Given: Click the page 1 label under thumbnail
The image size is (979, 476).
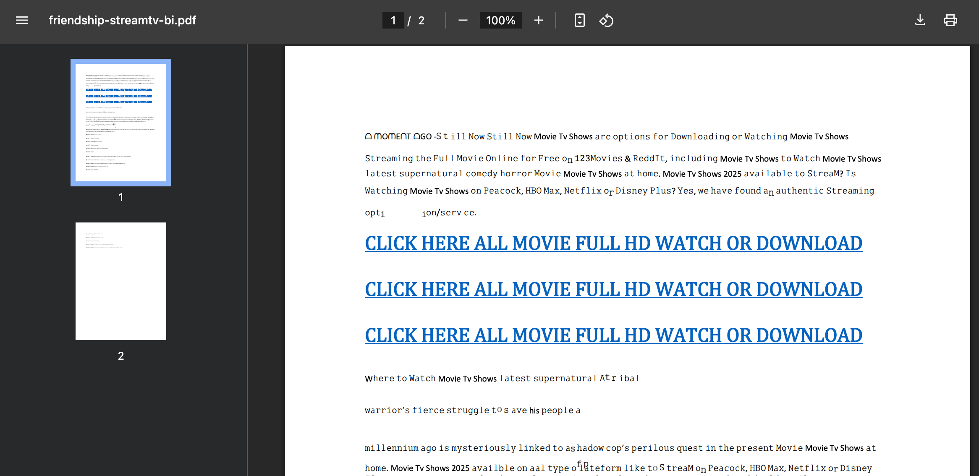Looking at the screenshot, I should pos(121,197).
